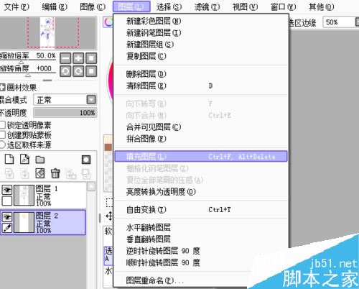Choose 新建钢笔图层 from the menu
Viewport: 359px width, 289px height.
tap(201, 32)
